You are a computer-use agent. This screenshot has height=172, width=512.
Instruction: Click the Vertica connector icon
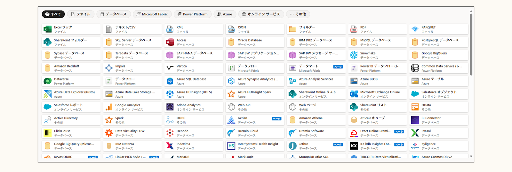(x=170, y=68)
